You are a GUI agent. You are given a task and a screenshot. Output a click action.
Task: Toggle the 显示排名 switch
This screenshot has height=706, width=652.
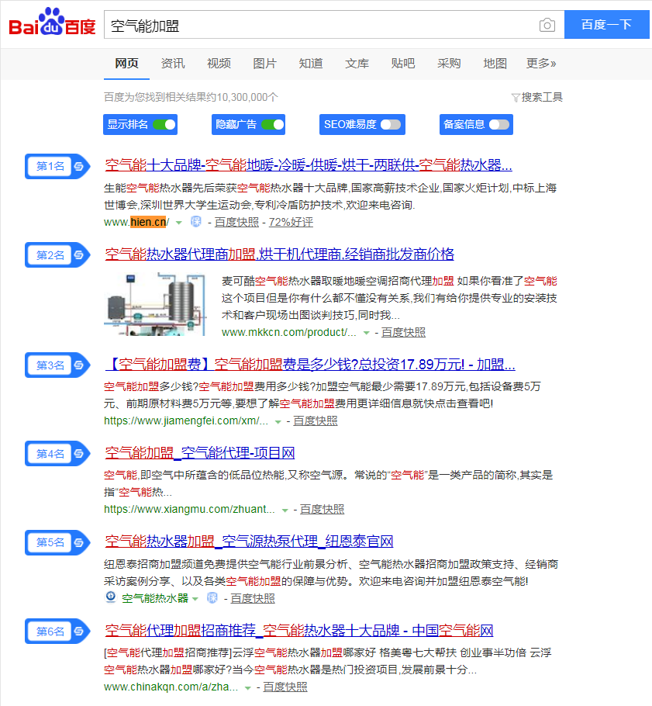coord(164,125)
